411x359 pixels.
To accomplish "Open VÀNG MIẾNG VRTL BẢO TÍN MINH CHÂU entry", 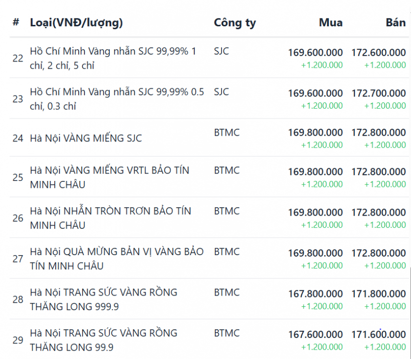I will point(109,177).
